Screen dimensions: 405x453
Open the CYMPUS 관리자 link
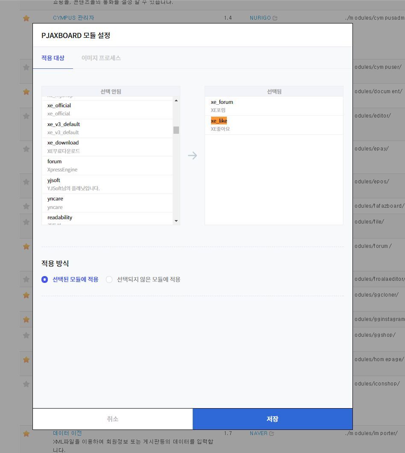coord(73,18)
